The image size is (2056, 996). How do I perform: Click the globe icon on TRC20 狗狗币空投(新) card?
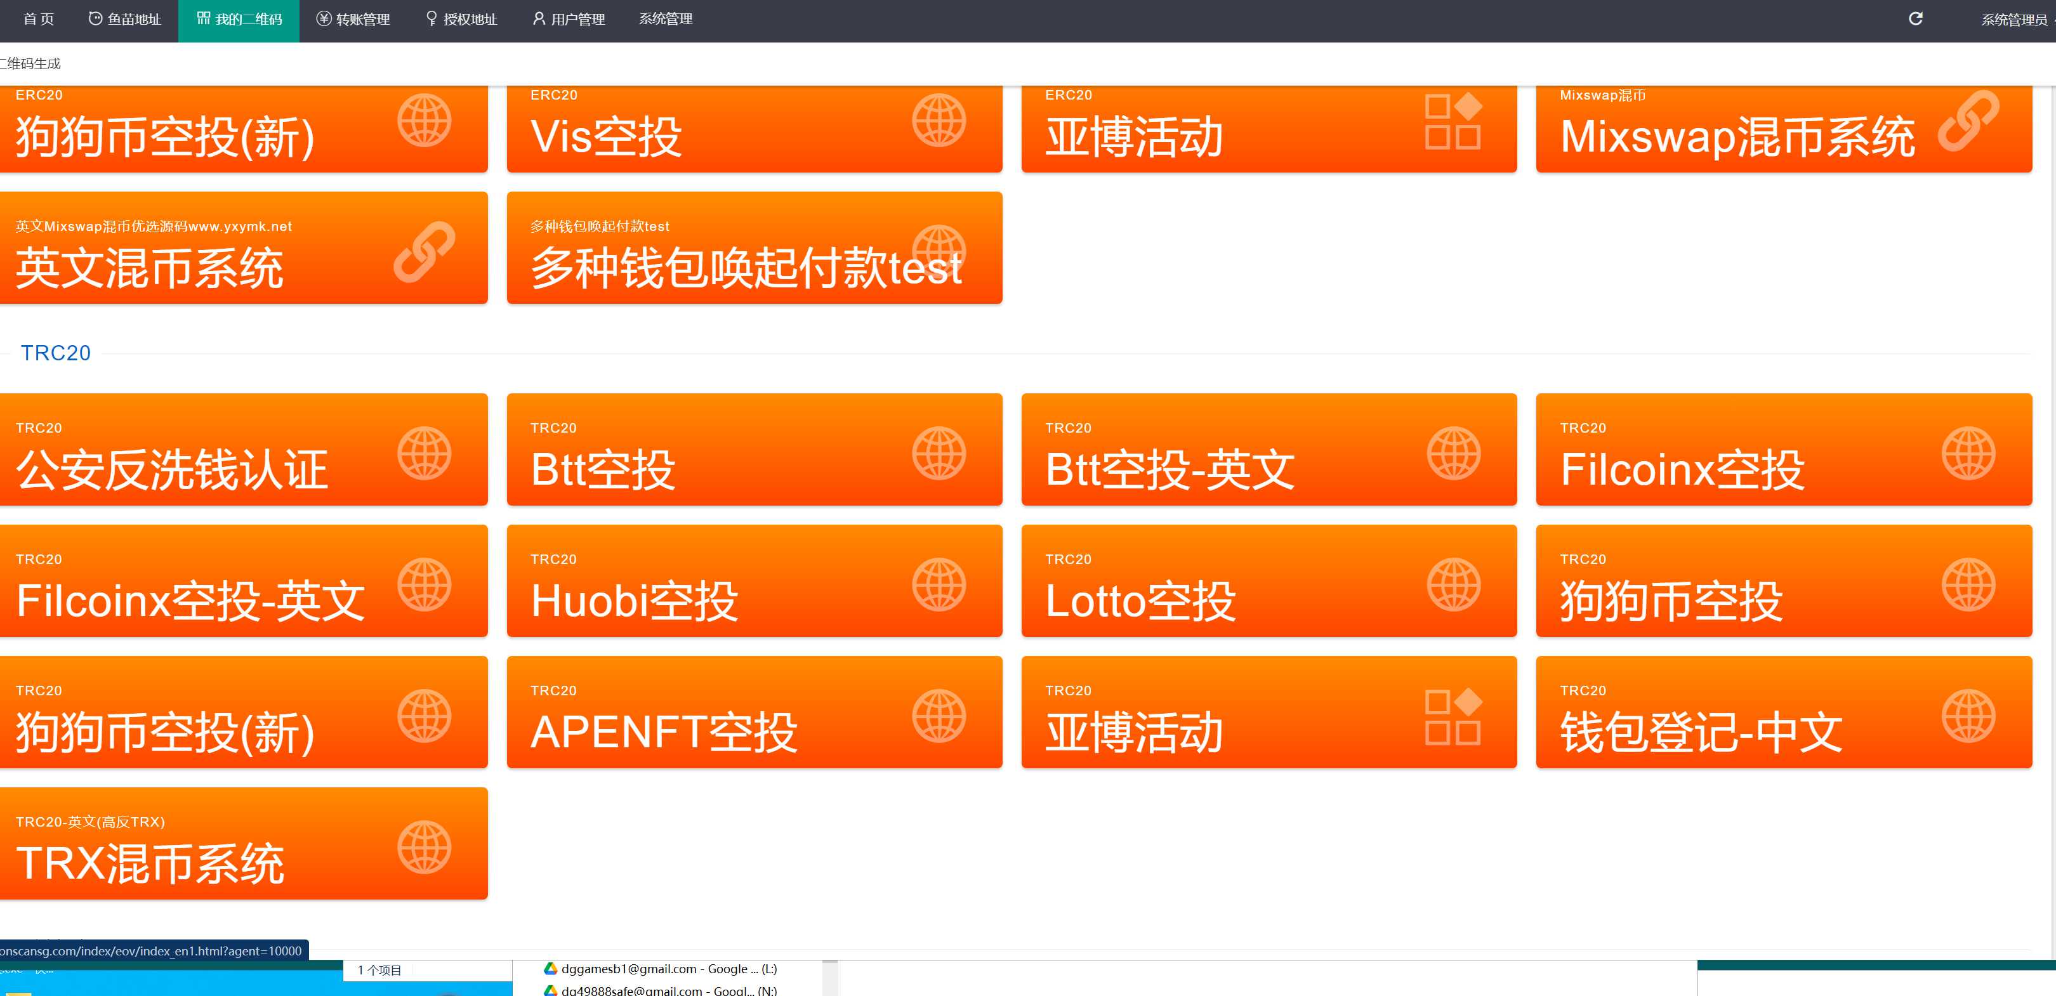coord(424,716)
